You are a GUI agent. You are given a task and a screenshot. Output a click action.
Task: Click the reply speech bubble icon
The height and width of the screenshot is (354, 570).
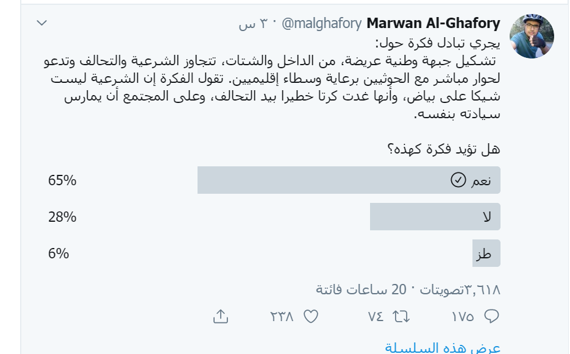[491, 316]
